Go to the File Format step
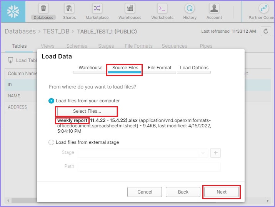The width and height of the screenshot is (275, 207). 159,68
